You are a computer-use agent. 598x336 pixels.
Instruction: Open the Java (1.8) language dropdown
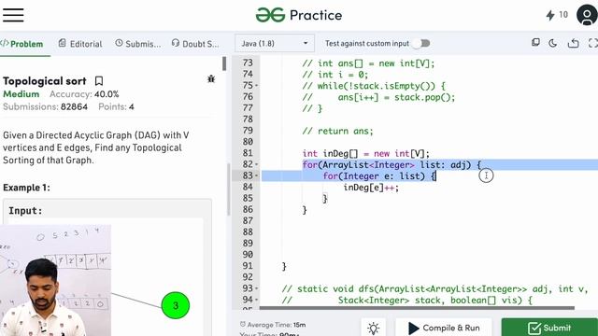pos(275,44)
